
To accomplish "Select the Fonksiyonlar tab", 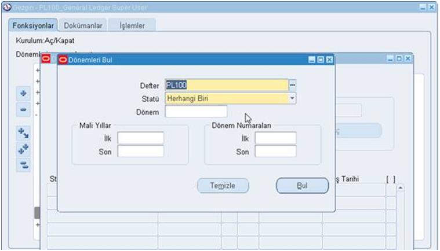I will click(x=34, y=26).
